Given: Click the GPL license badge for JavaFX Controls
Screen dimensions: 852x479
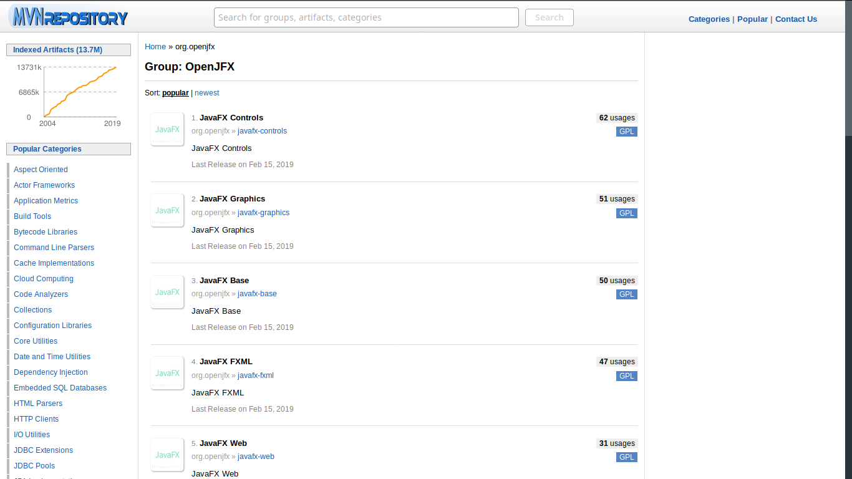Looking at the screenshot, I should coord(627,132).
